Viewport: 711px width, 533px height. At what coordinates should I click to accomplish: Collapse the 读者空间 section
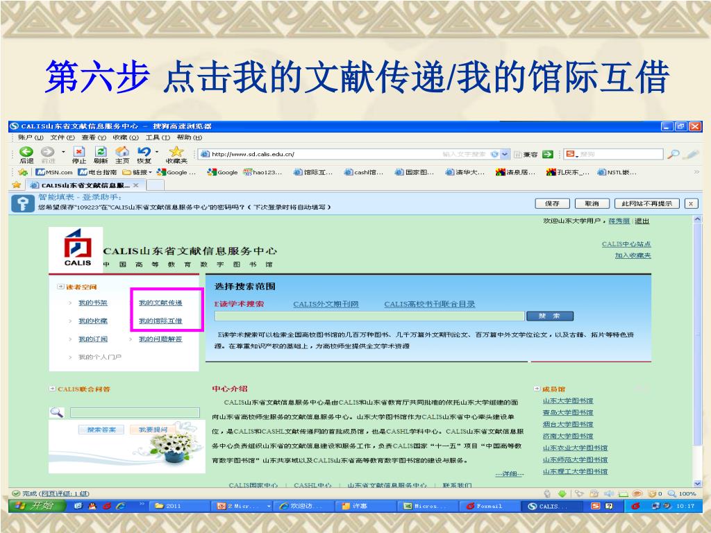pos(60,287)
